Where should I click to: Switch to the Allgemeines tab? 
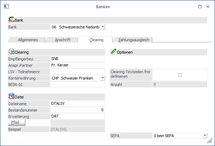click(x=28, y=40)
